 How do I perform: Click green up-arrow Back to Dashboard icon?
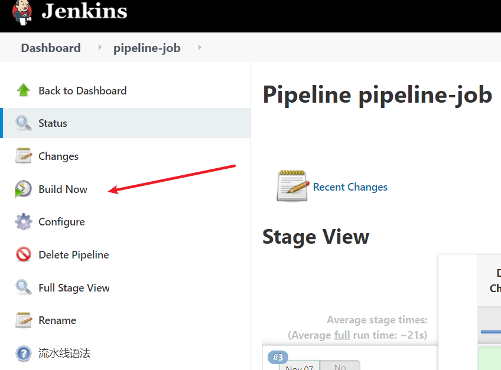coord(23,90)
